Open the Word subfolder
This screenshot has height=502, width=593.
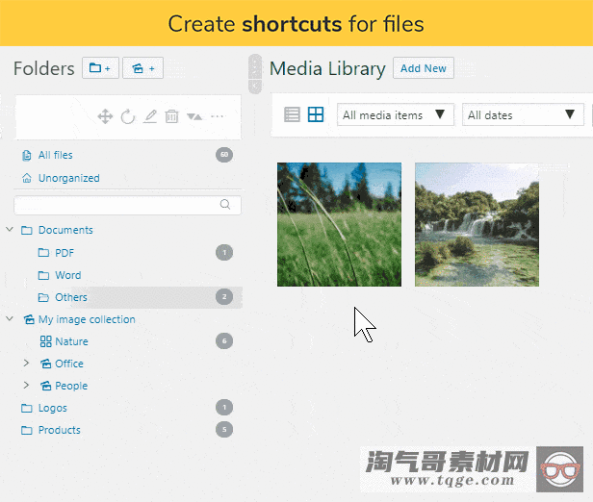point(68,275)
